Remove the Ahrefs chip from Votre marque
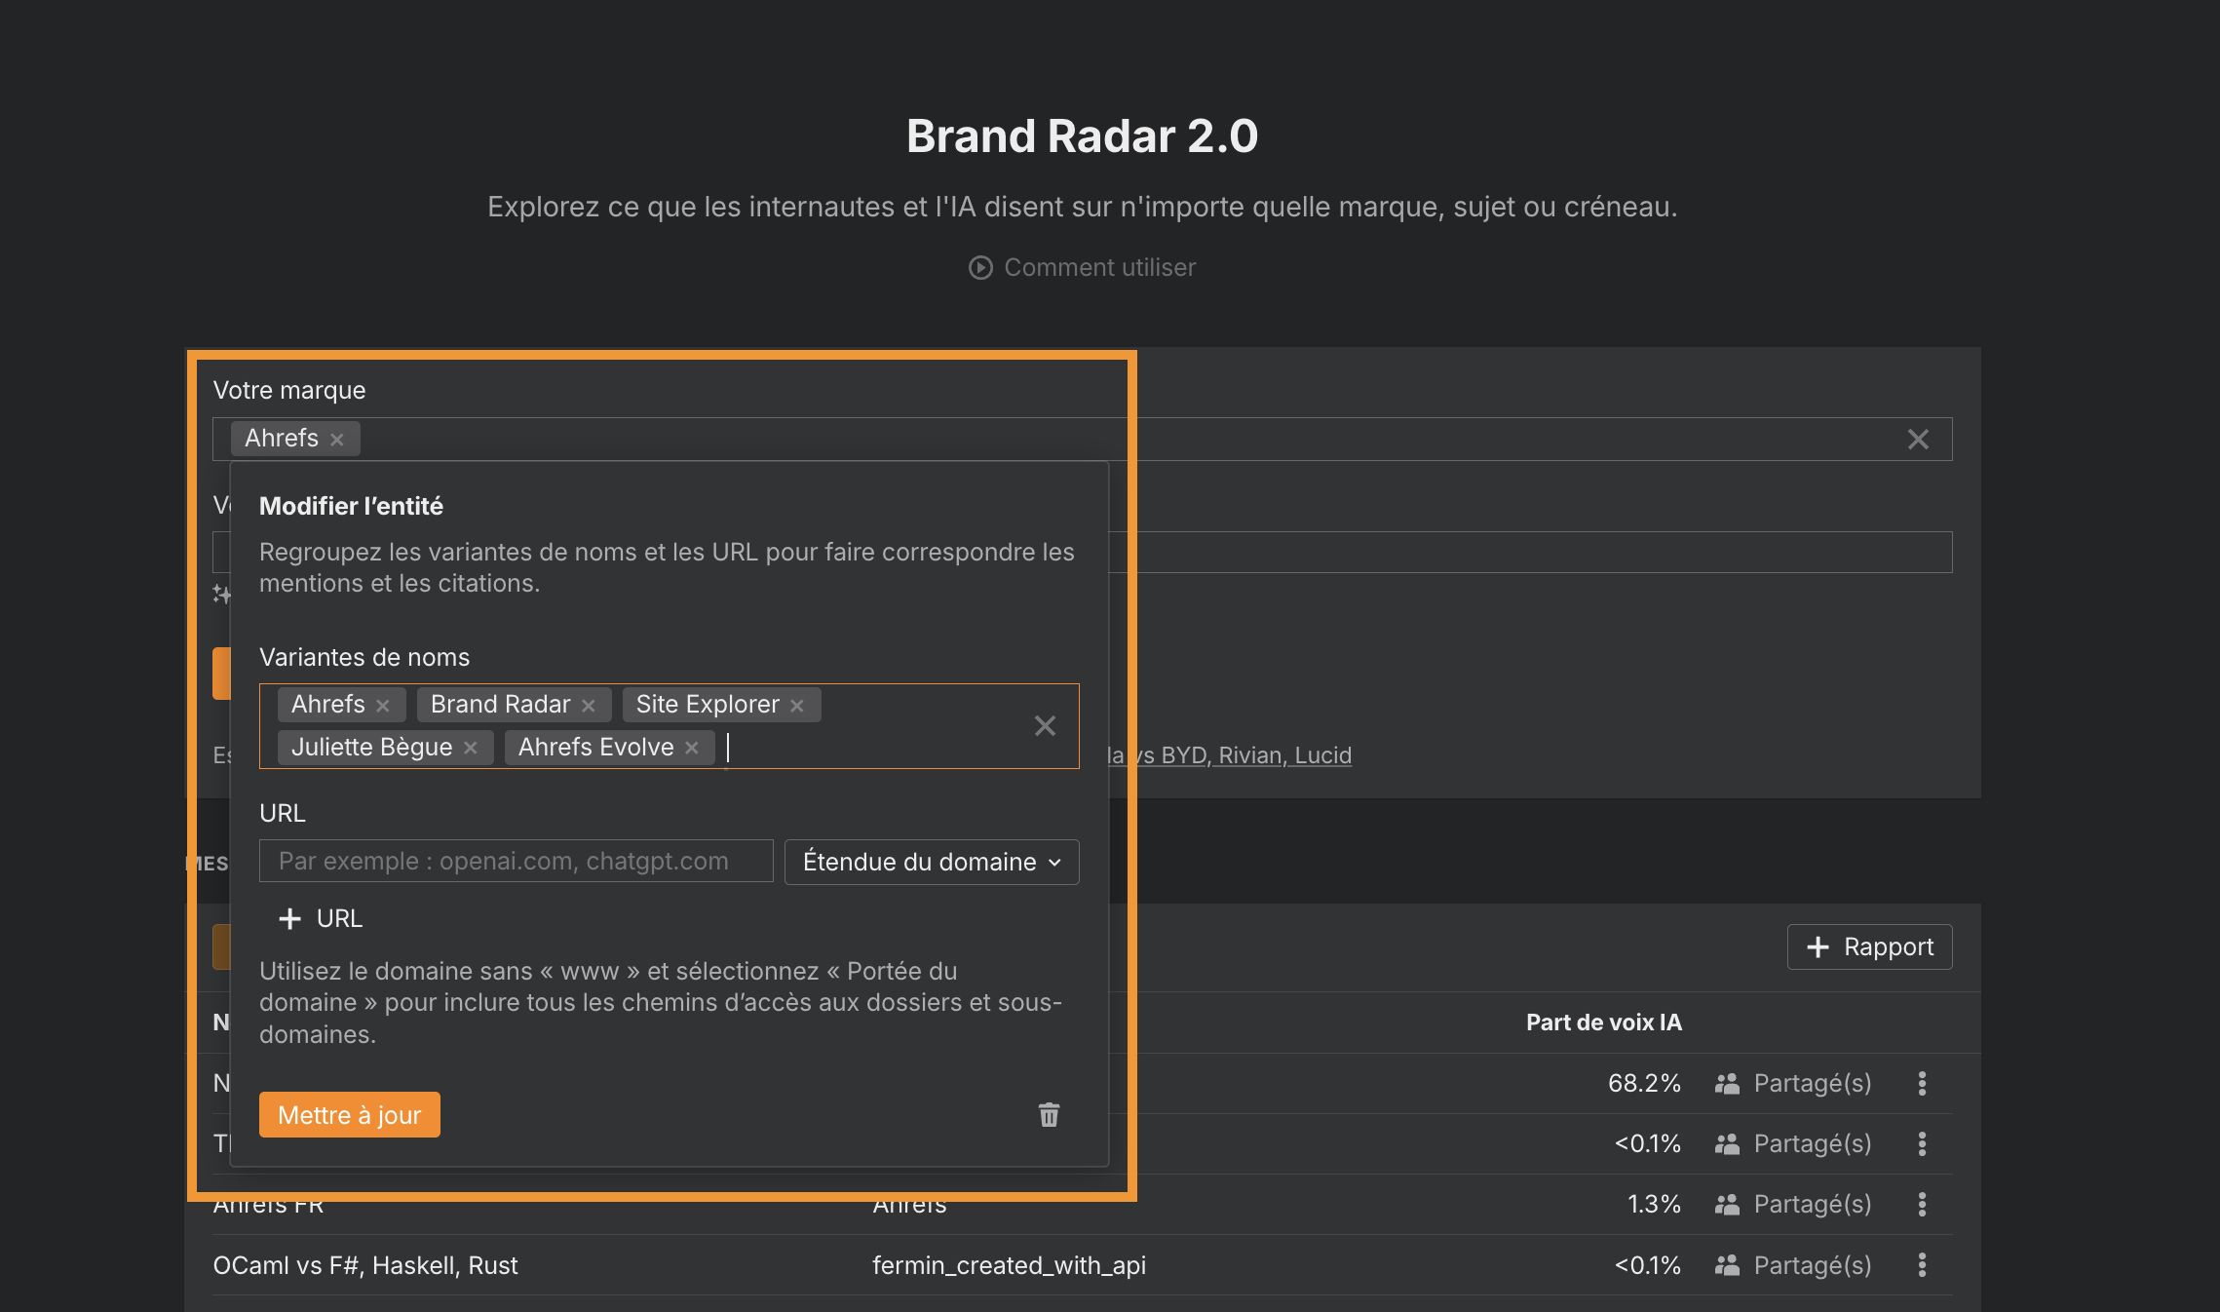The height and width of the screenshot is (1312, 2220). (336, 439)
